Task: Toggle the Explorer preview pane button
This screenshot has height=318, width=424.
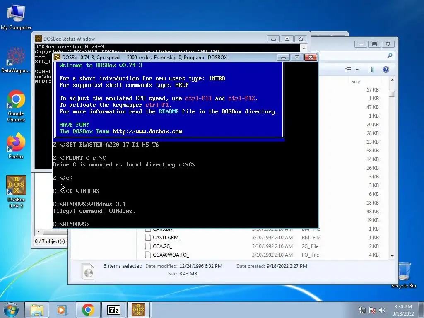Action: coord(371,70)
